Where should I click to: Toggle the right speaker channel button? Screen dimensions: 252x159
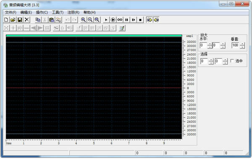pos(156,20)
